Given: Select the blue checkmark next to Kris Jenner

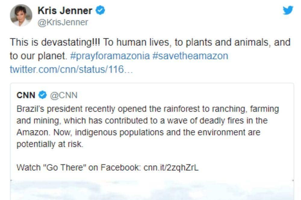Looking at the screenshot, I should (x=99, y=10).
